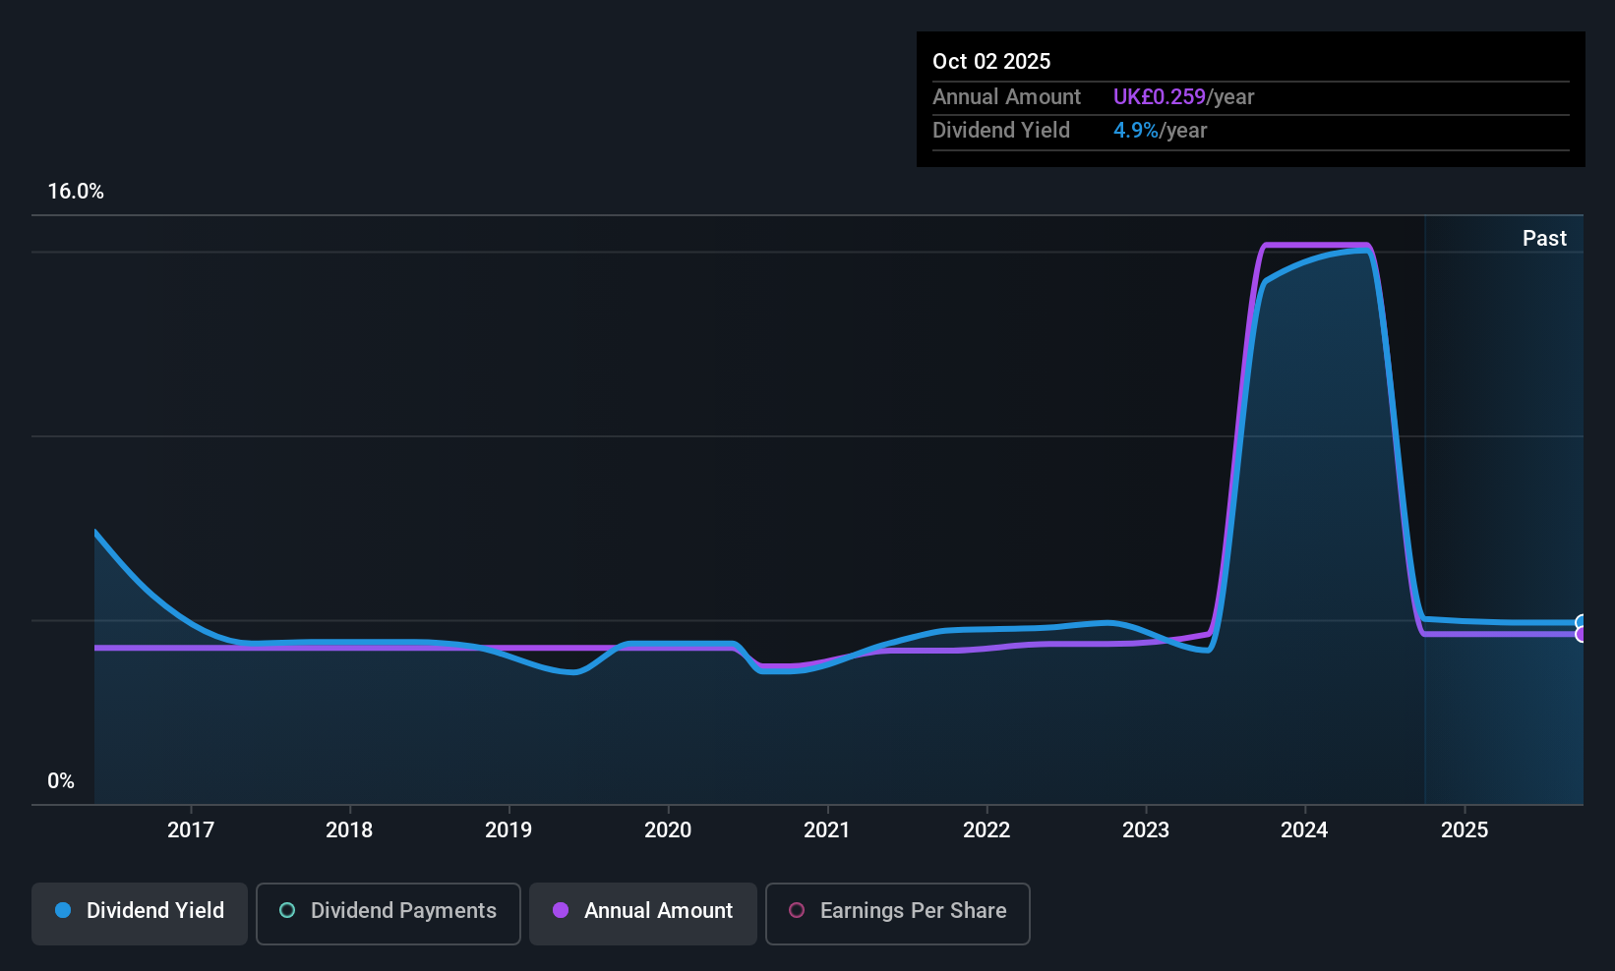Click the teal Dividend Payments circle icon
The height and width of the screenshot is (971, 1615).
[287, 911]
